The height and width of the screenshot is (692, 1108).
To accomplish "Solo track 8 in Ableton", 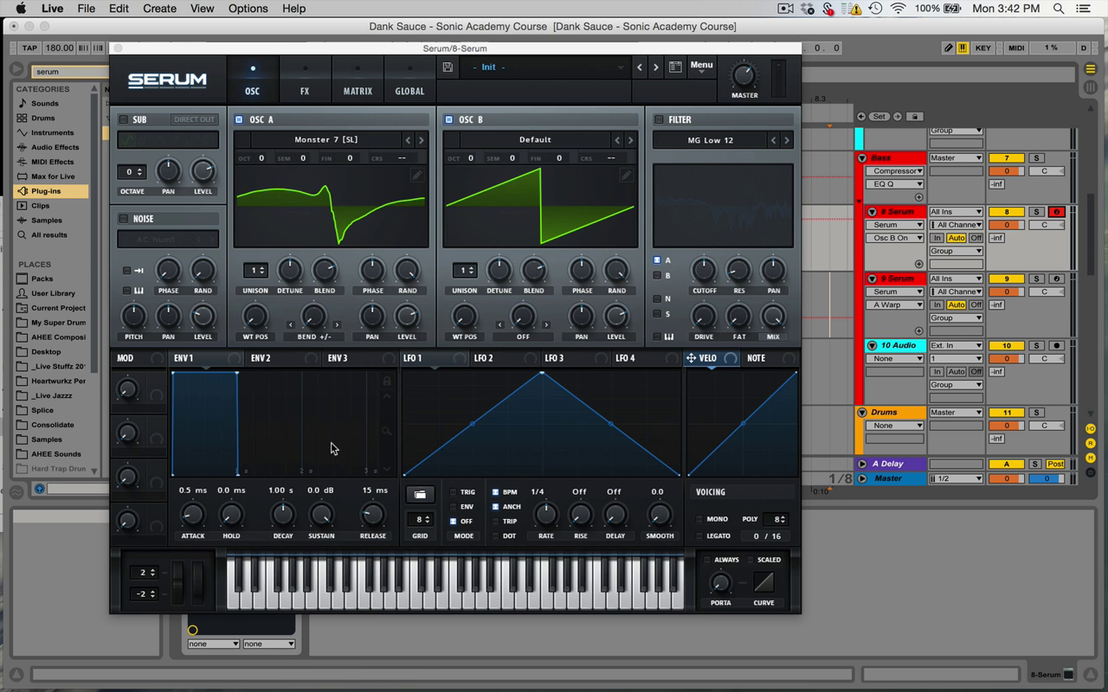I will pos(1036,212).
